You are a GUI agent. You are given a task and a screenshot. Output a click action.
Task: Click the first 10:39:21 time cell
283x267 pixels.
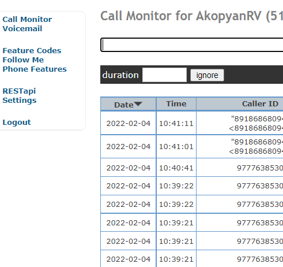point(176,223)
